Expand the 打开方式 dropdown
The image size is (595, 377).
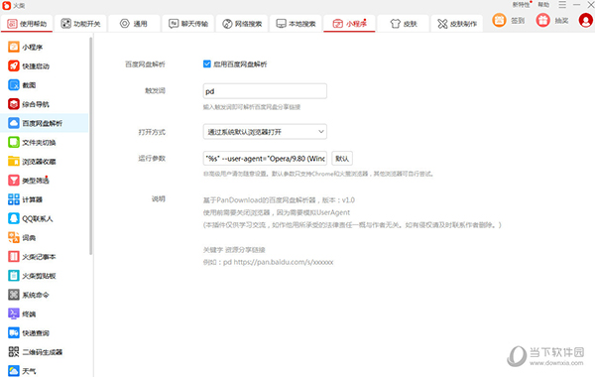pos(265,132)
